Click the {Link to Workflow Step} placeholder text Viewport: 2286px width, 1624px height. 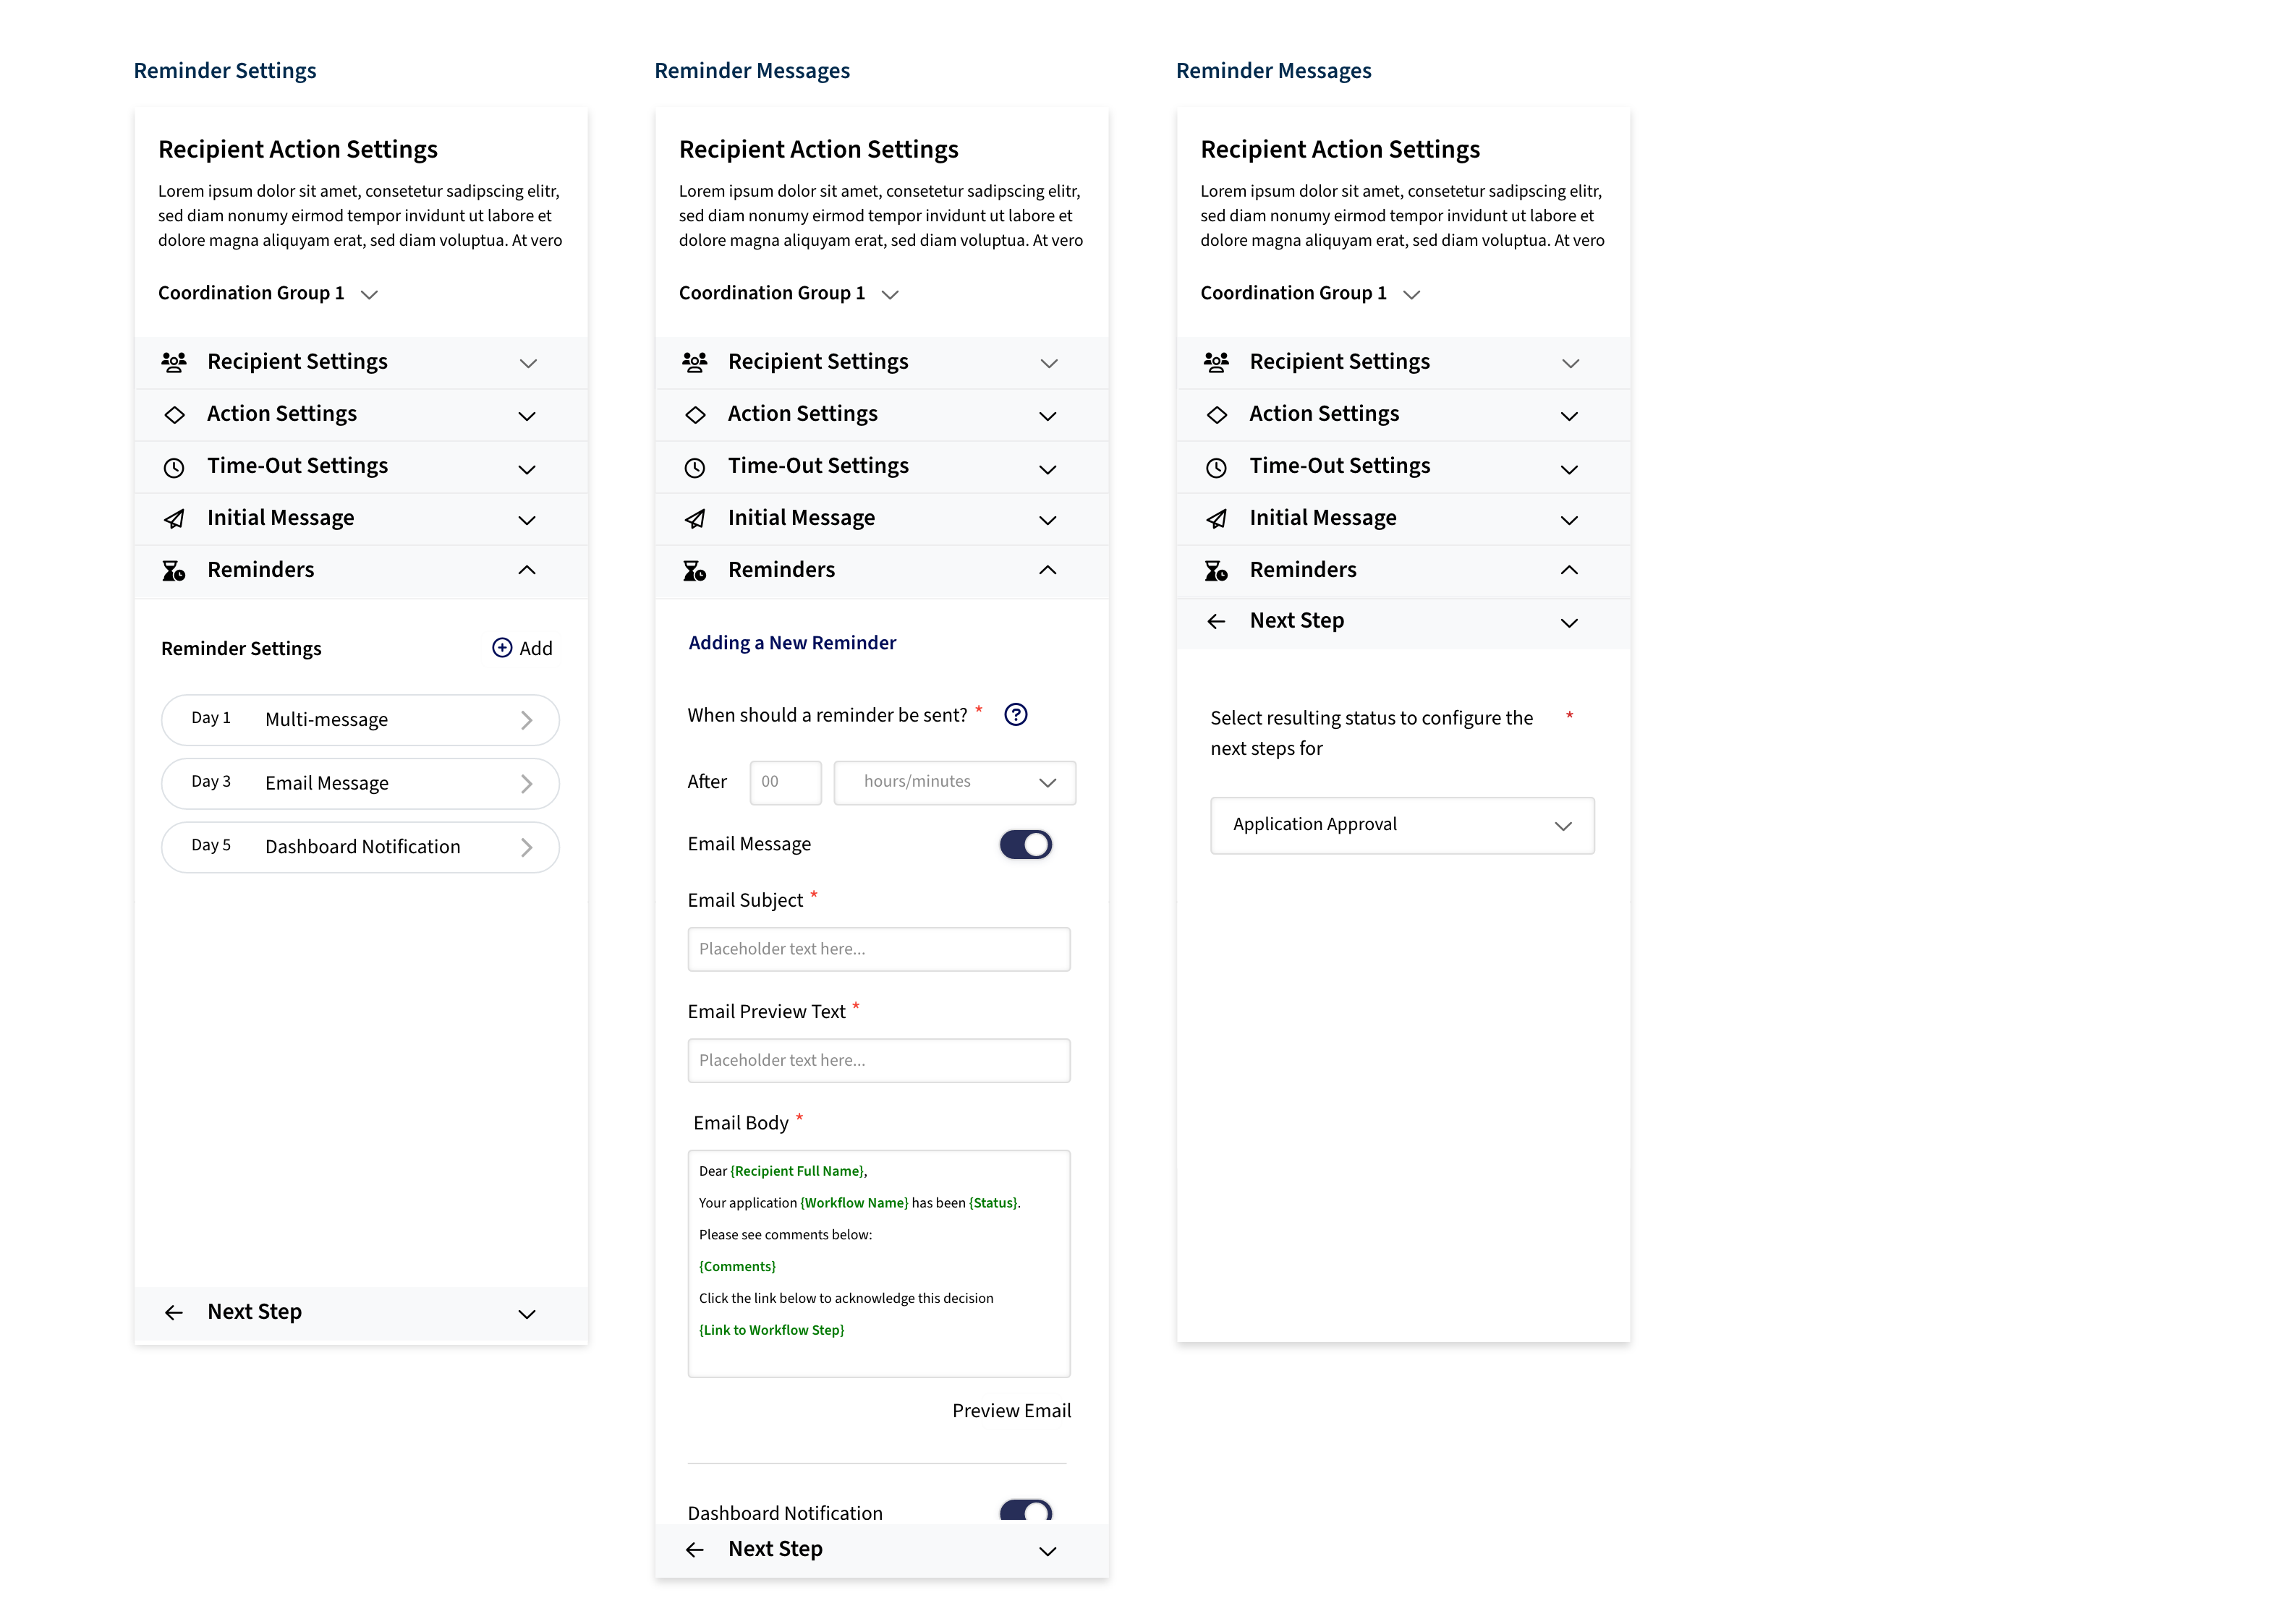coord(771,1330)
